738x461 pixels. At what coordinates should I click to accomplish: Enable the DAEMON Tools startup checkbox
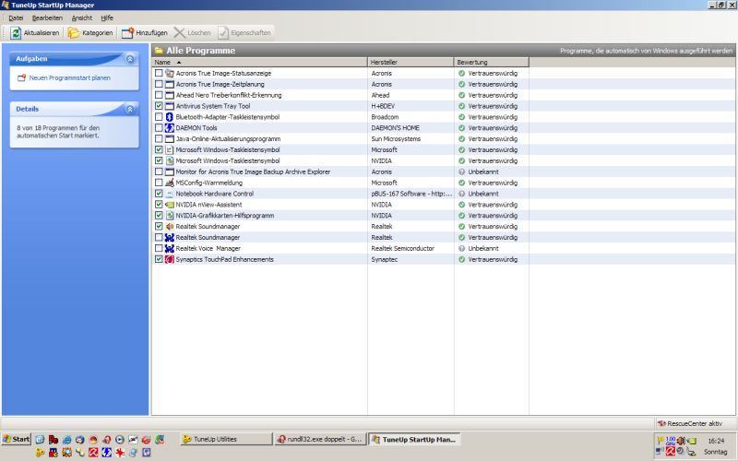[159, 128]
